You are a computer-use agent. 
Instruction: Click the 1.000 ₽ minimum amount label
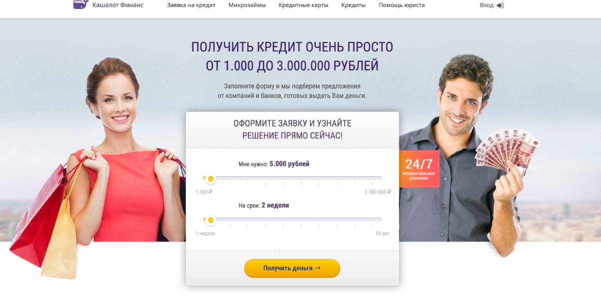point(204,192)
